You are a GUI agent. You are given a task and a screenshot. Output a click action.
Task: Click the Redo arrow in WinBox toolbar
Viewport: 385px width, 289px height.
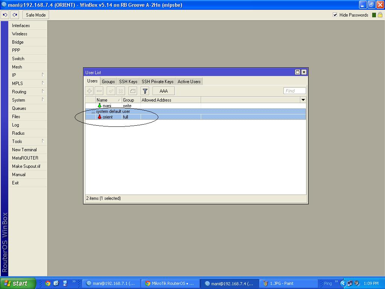15,15
